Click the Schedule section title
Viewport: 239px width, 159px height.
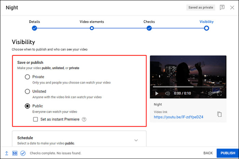click(x=25, y=138)
